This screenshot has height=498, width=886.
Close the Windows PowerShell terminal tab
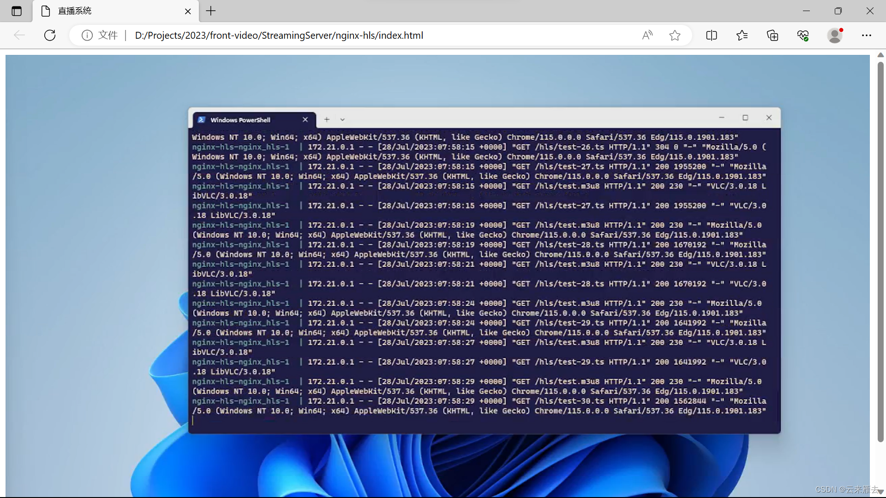point(305,119)
